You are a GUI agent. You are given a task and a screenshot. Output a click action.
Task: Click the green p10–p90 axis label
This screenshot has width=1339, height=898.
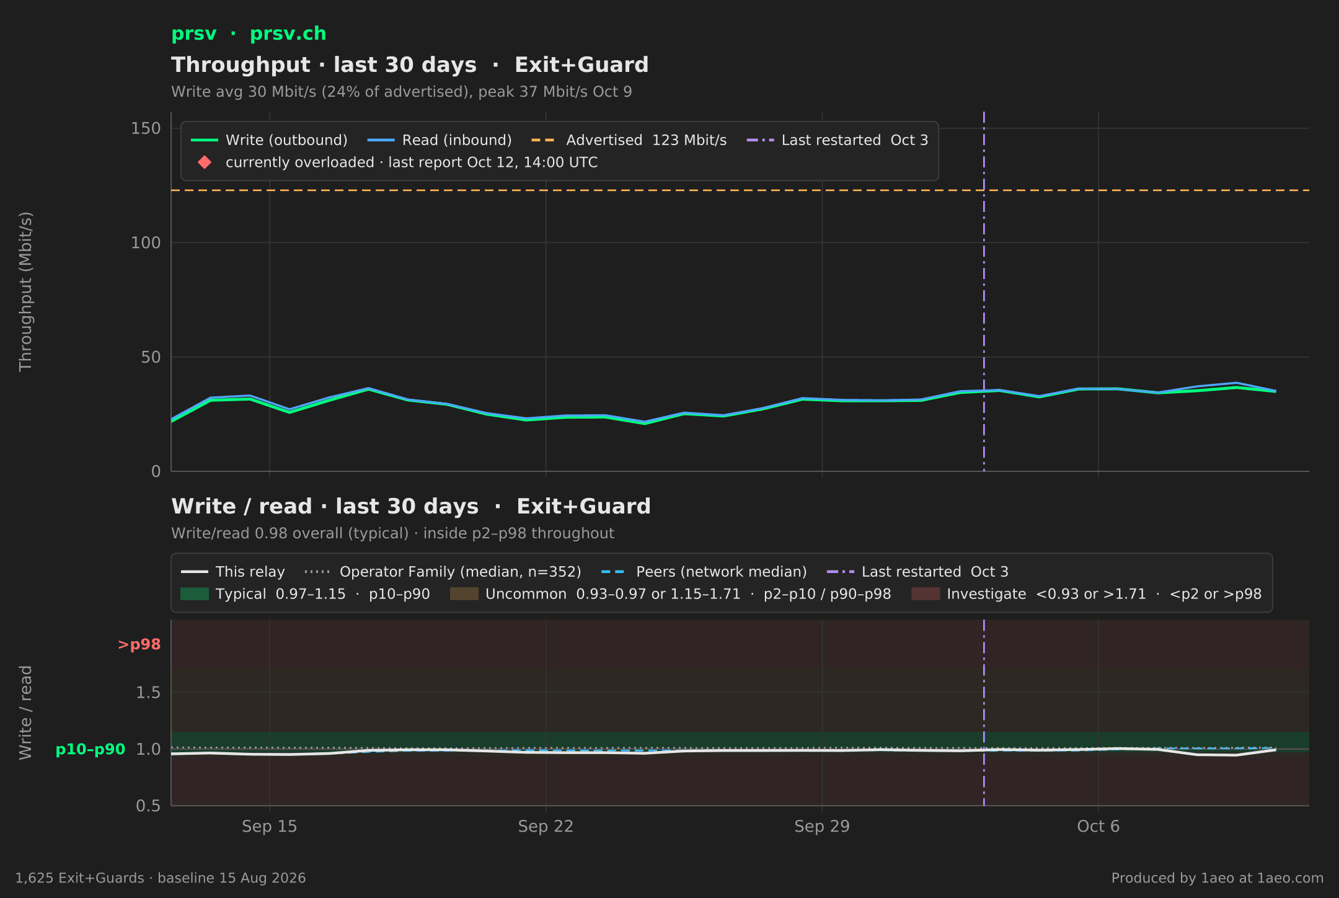click(91, 749)
